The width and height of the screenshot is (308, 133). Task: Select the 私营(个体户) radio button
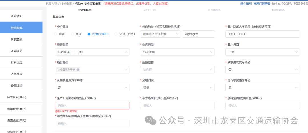(89, 34)
